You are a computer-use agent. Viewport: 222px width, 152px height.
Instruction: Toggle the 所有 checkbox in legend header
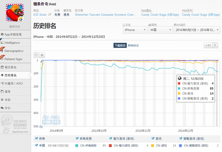[36, 138]
